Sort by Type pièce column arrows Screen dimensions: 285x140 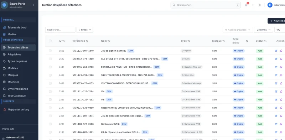pos(247,41)
